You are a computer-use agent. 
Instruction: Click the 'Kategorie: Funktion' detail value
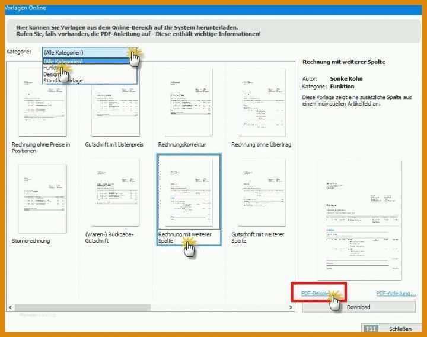pyautogui.click(x=342, y=87)
